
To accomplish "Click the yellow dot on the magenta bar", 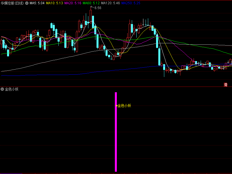I will pyautogui.click(x=117, y=106).
